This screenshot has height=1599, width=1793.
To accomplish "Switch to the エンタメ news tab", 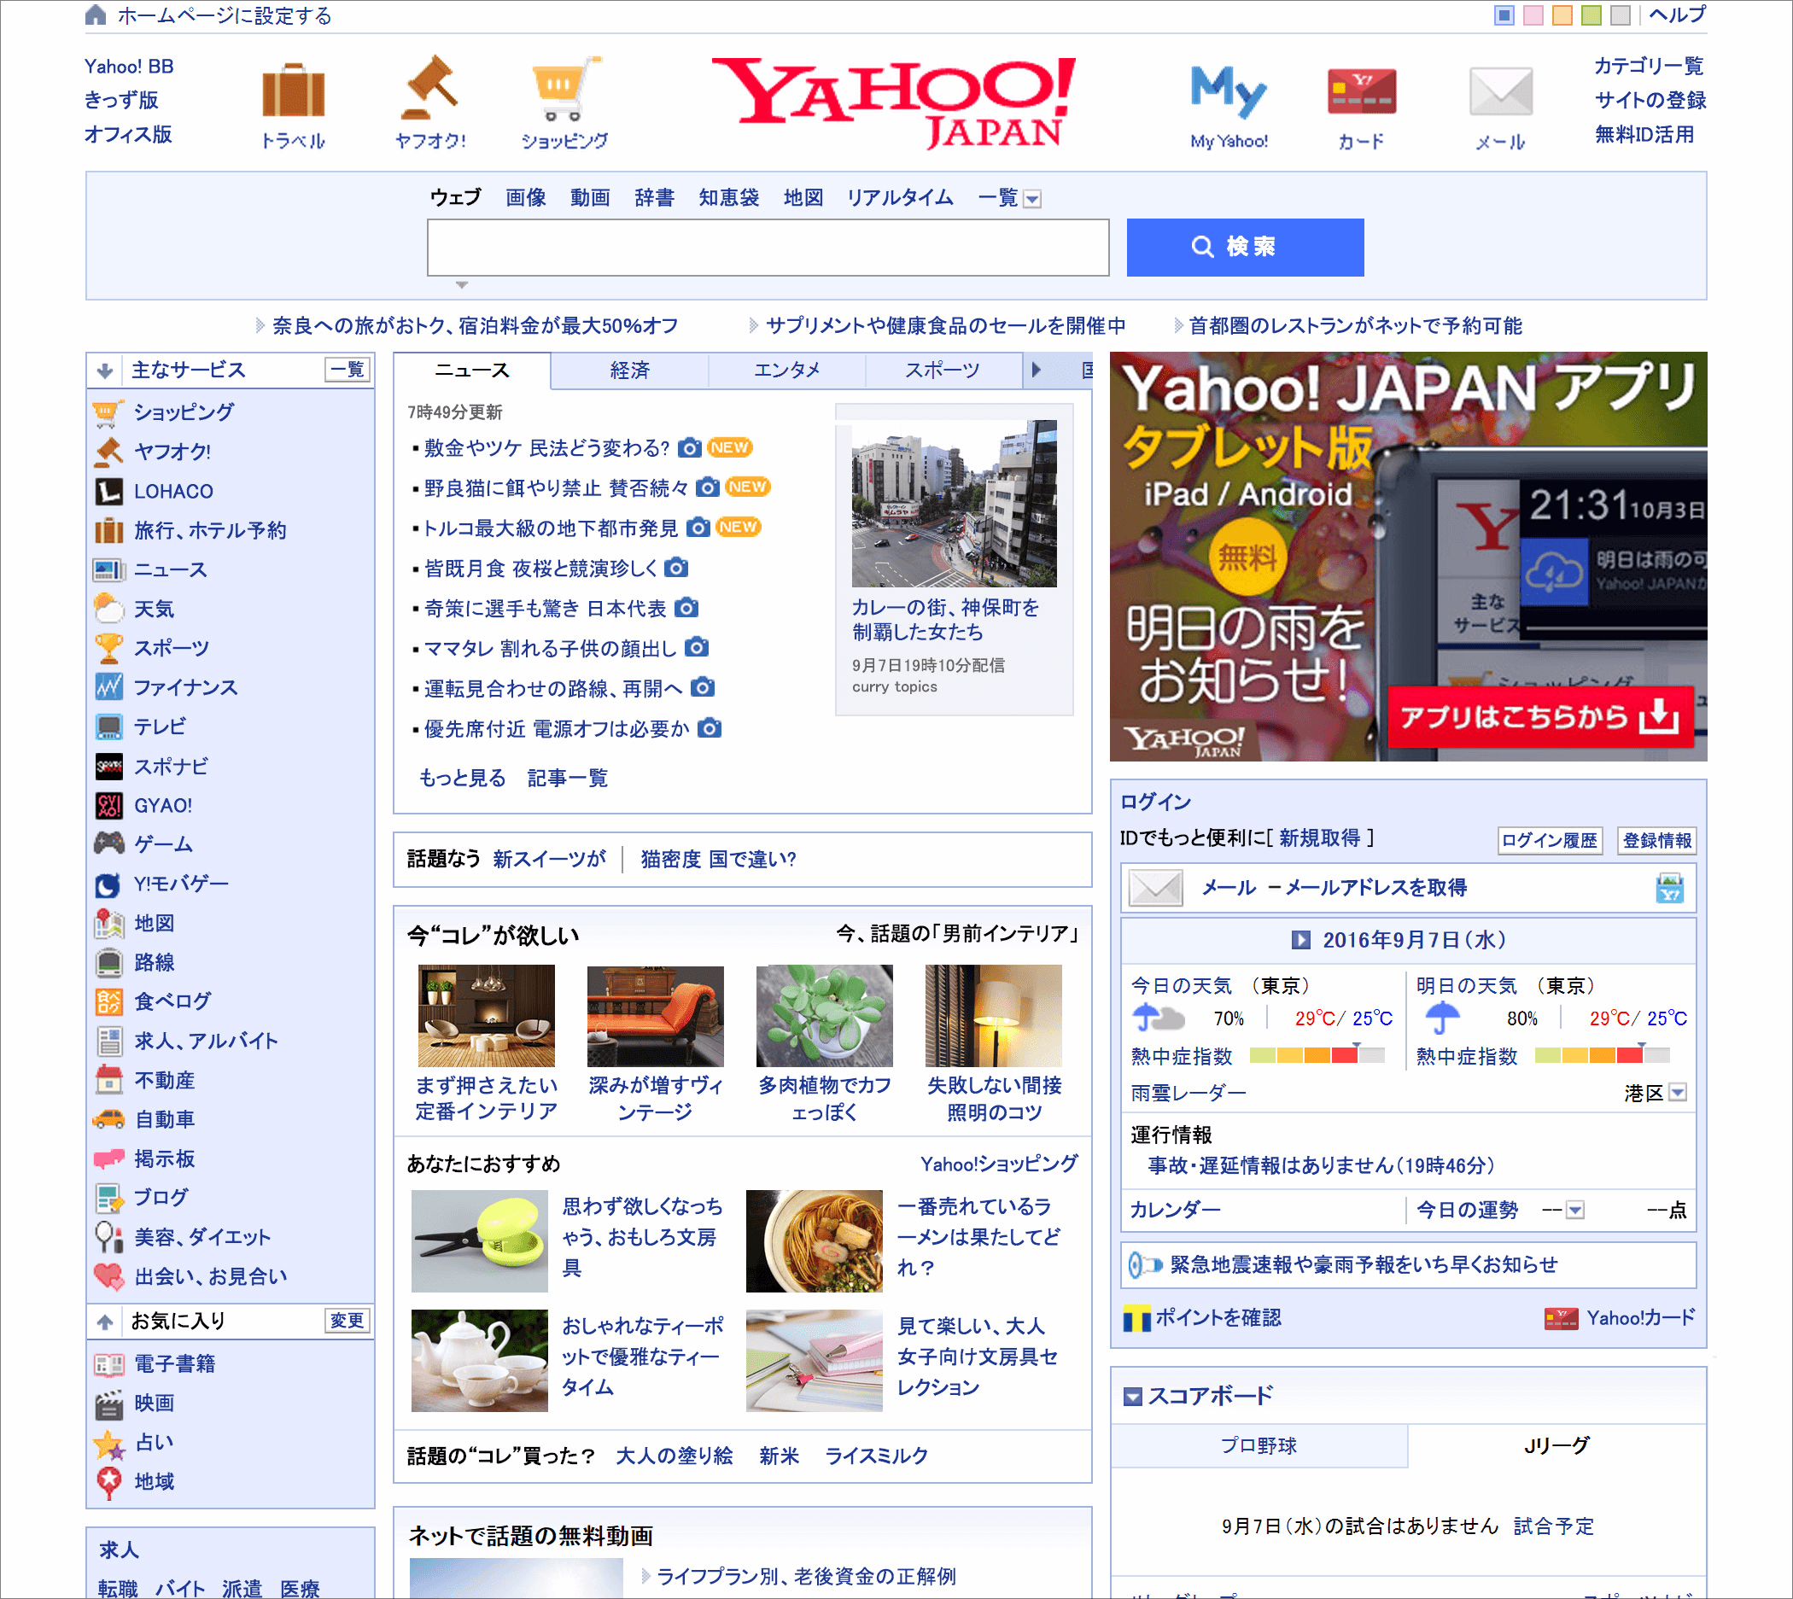I will pos(786,370).
